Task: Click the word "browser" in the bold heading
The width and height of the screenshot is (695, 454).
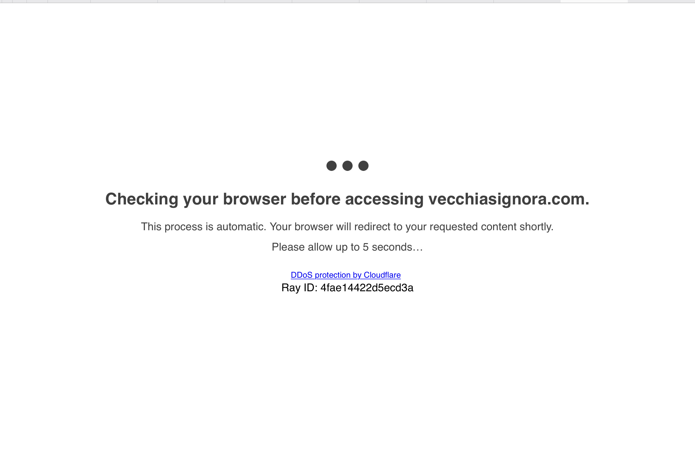Action: (255, 199)
